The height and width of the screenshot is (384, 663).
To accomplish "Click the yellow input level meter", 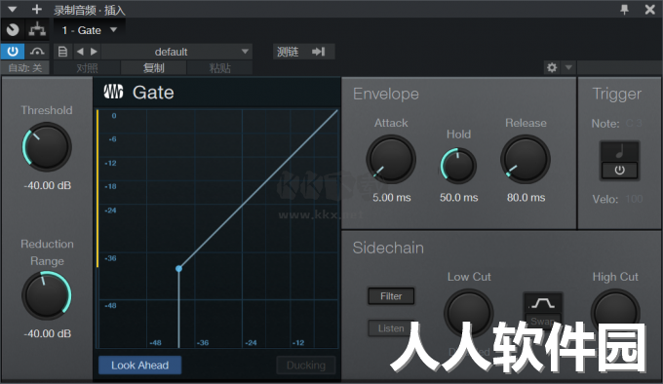I will click(97, 189).
